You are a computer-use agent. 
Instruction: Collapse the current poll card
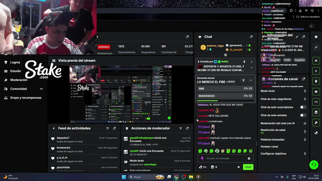[x=251, y=80]
